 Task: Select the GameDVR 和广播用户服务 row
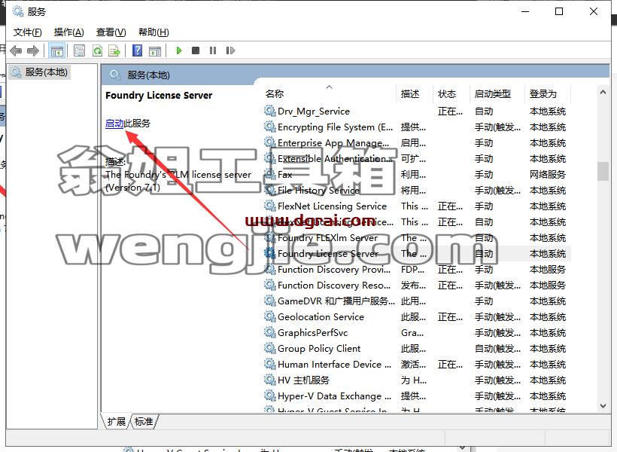(x=417, y=301)
